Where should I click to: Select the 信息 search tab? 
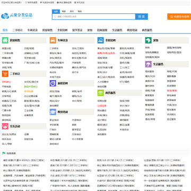tap(56, 11)
